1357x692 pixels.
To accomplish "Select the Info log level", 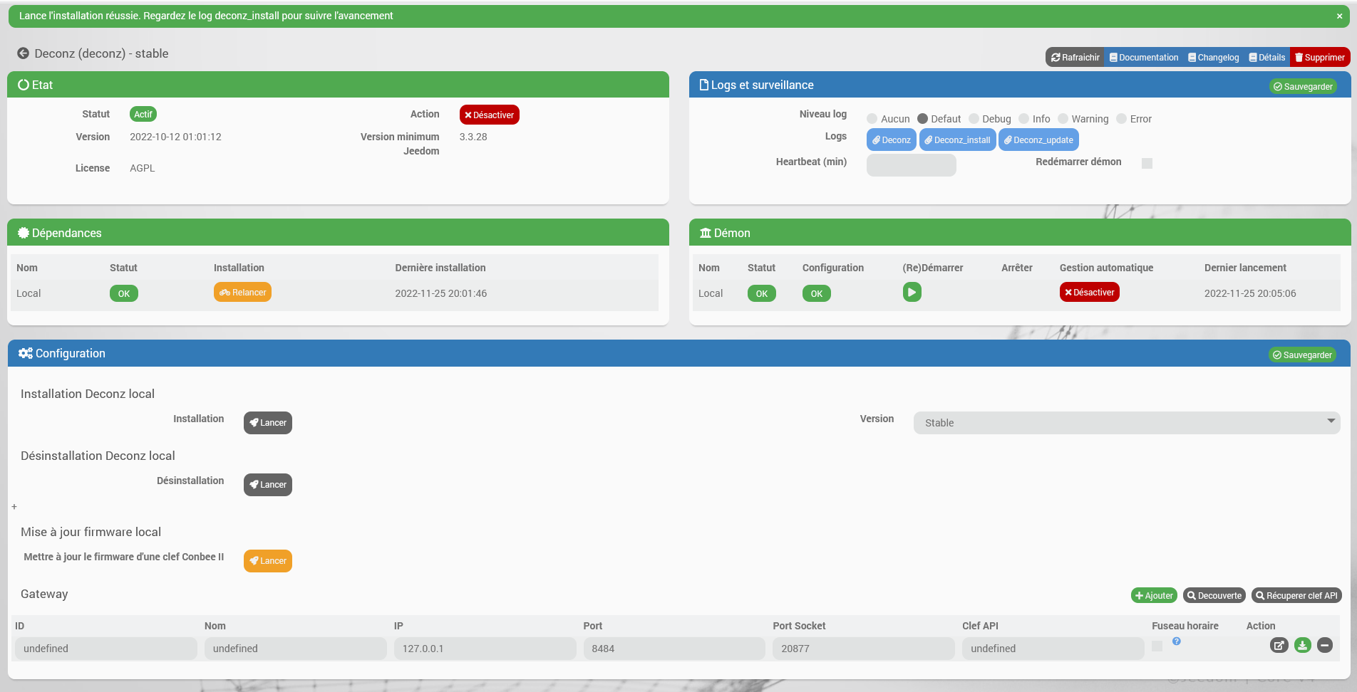I will click(x=1024, y=119).
